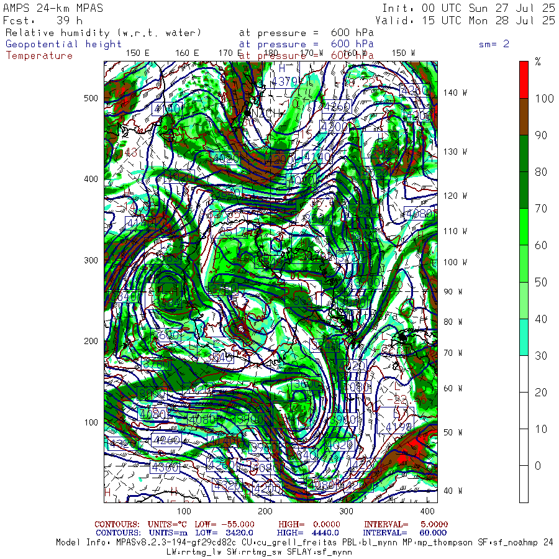This screenshot has width=559, height=559.
Task: Click the 'Relative humidity (w.r.t. water)' label
Action: pyautogui.click(x=104, y=33)
